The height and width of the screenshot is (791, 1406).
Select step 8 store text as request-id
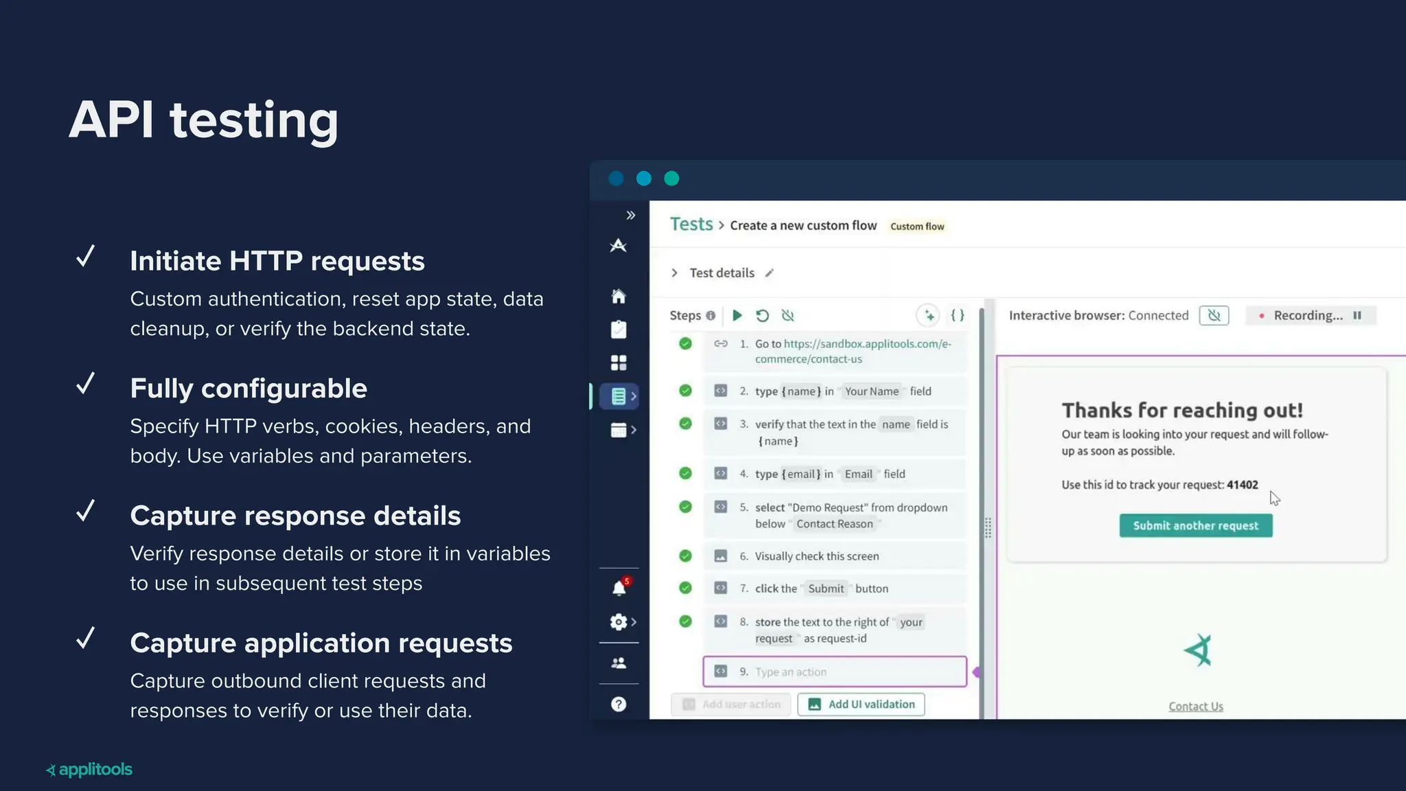(835, 630)
